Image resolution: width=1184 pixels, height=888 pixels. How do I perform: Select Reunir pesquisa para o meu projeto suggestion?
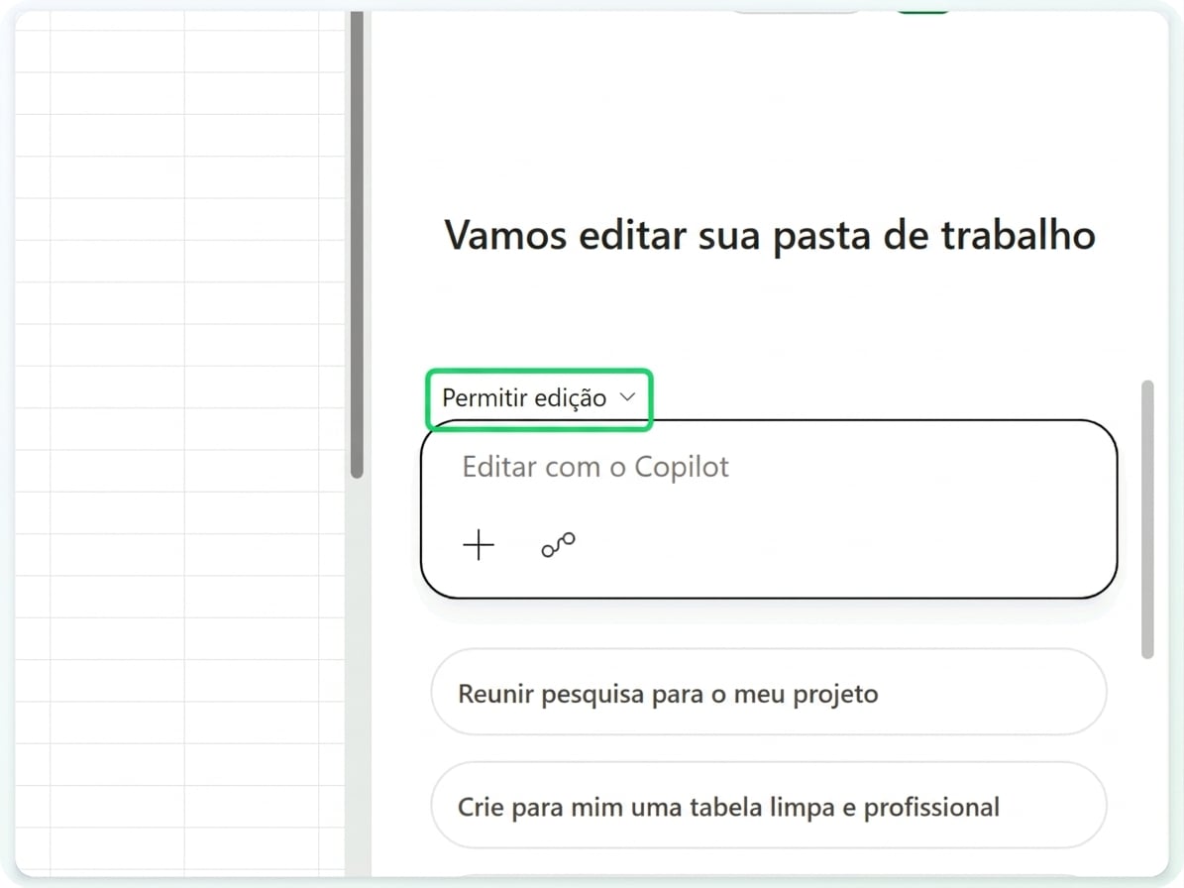[x=769, y=693]
